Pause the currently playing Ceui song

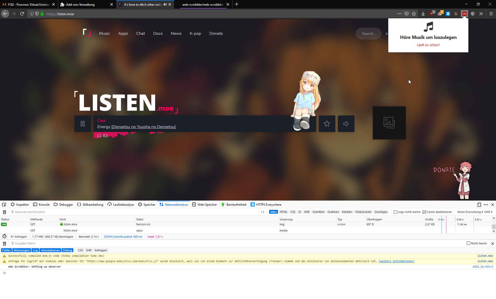click(82, 124)
